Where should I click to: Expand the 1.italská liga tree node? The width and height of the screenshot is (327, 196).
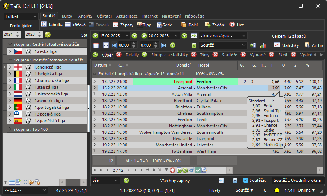10,87
